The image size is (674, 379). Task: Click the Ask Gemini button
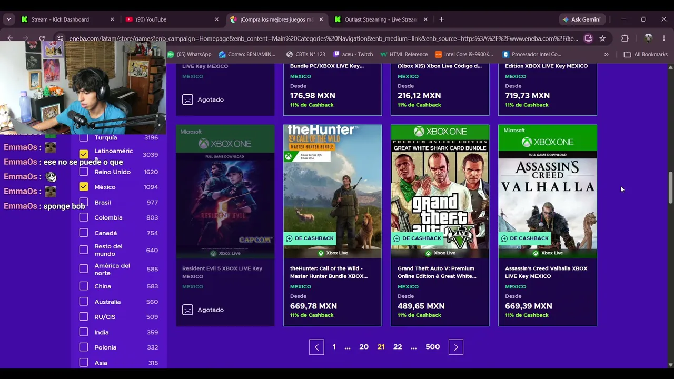click(x=582, y=19)
